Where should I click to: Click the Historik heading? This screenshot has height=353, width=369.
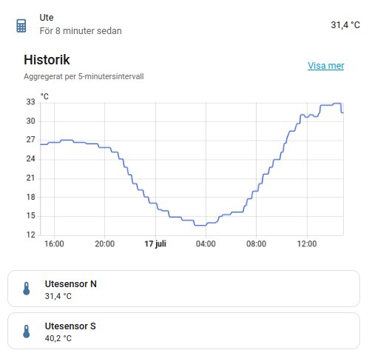47,60
